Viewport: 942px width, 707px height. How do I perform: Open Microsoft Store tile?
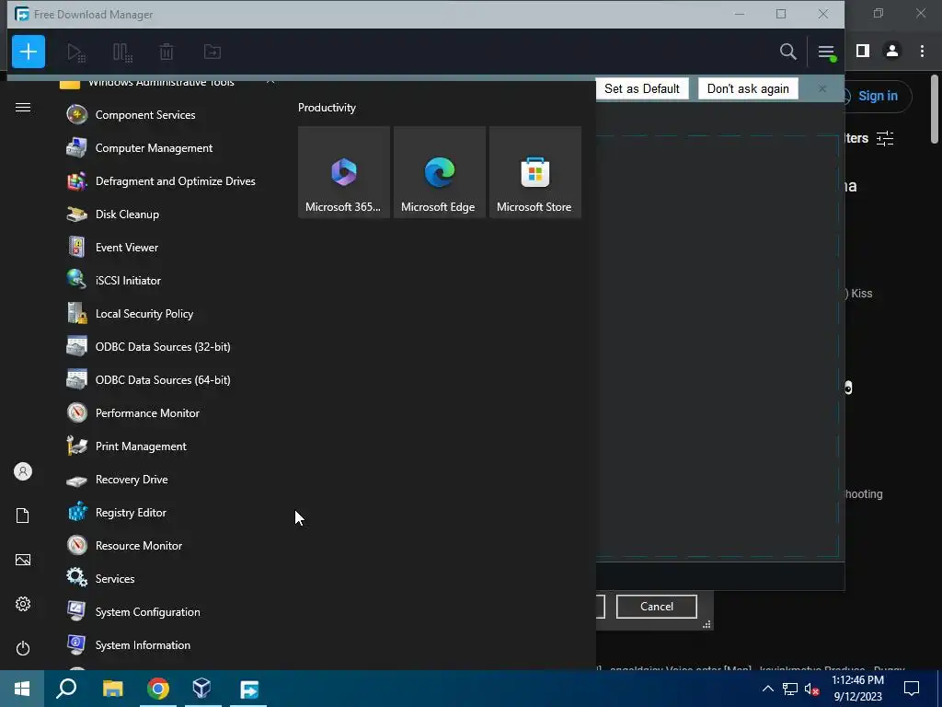click(x=534, y=172)
